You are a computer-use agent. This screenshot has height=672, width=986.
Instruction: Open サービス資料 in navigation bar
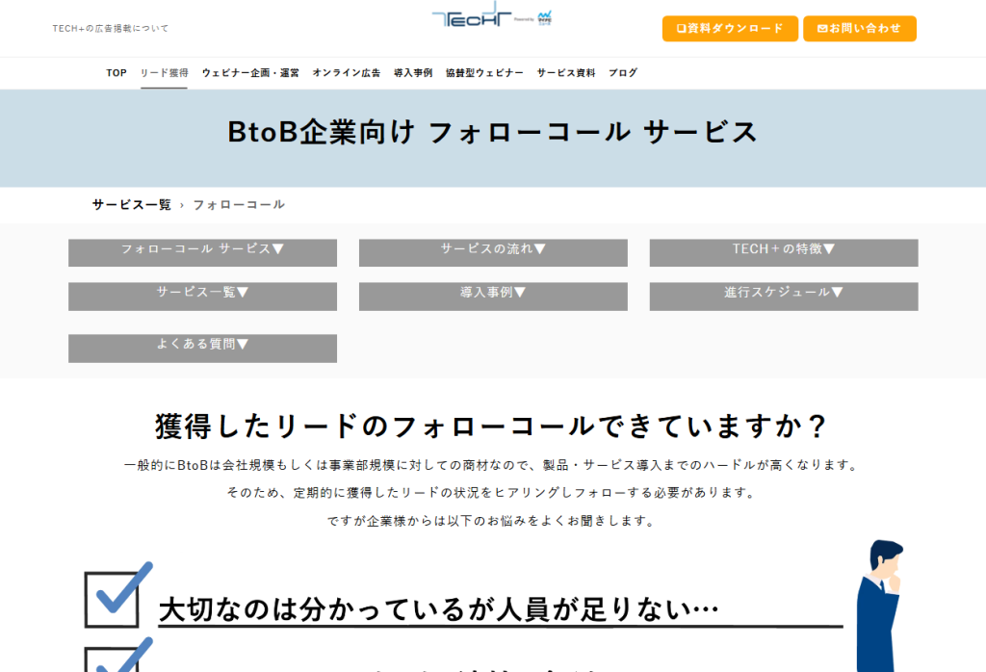566,73
